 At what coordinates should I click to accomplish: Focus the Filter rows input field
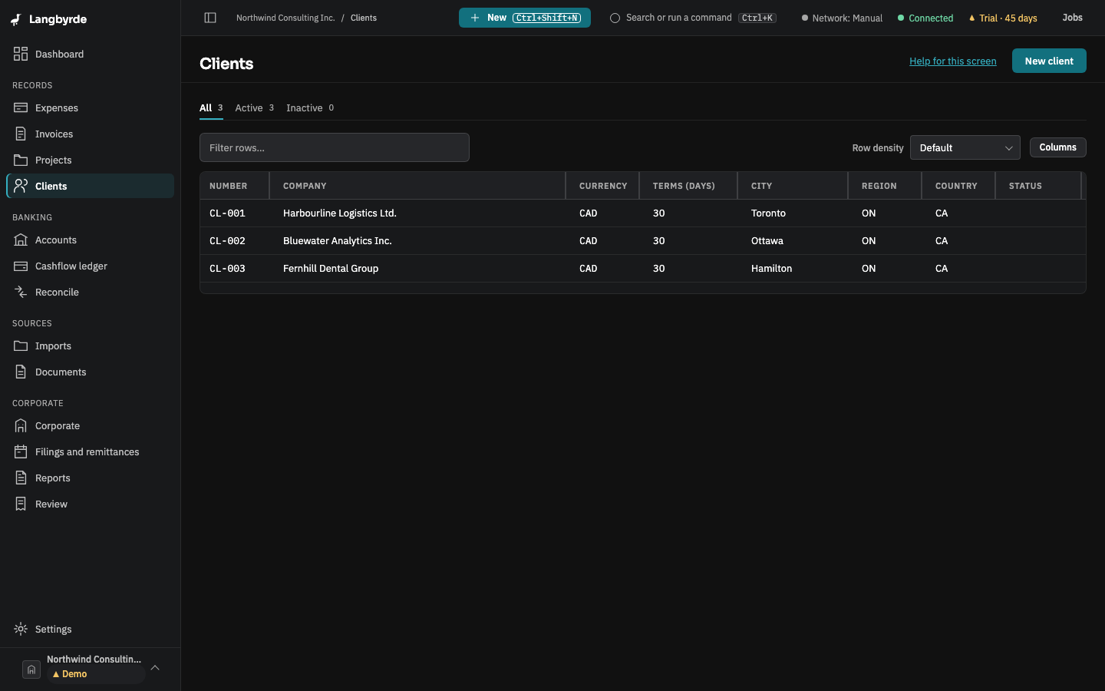[335, 147]
